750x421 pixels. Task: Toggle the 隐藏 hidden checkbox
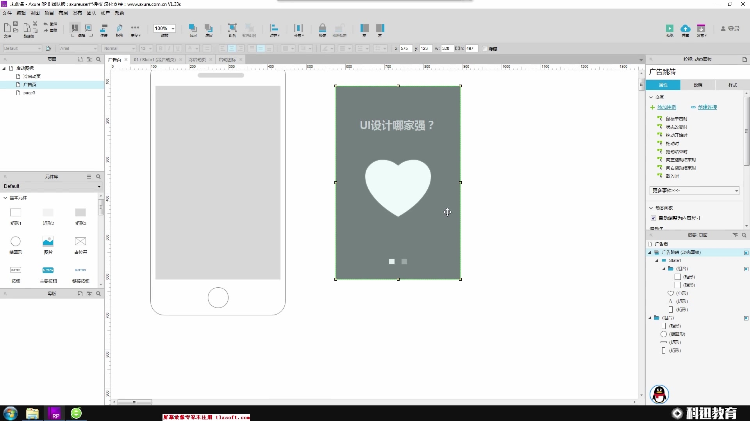485,49
